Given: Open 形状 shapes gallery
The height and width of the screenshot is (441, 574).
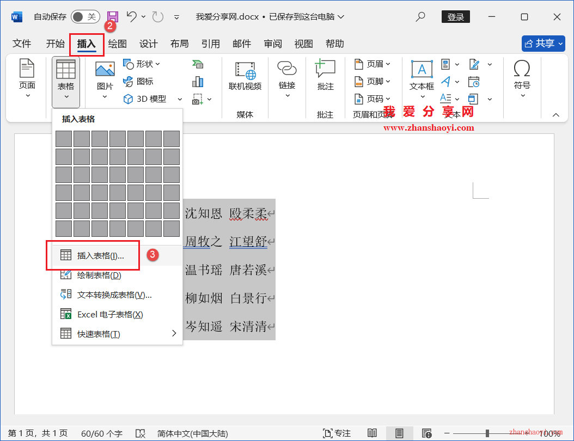Looking at the screenshot, I should point(141,64).
